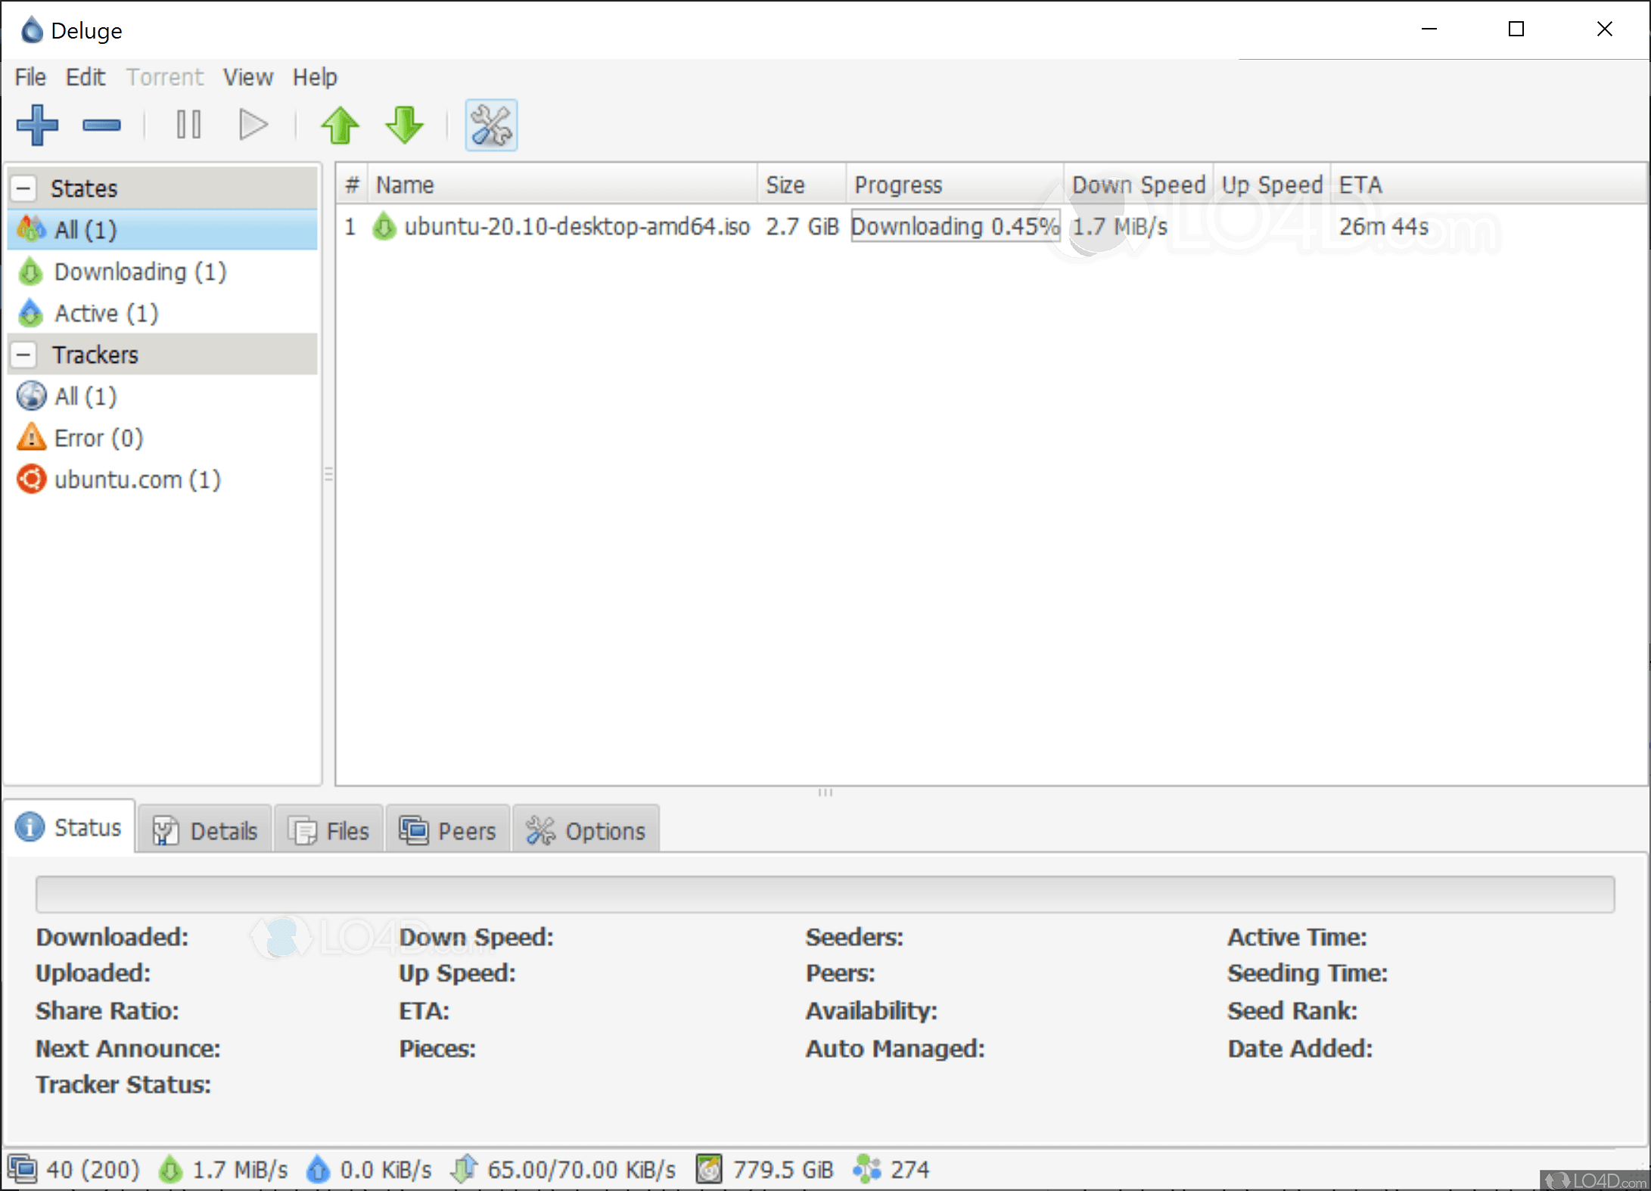Click the Downloading 0.45% progress bar
This screenshot has height=1191, width=1651.
pyautogui.click(x=955, y=226)
